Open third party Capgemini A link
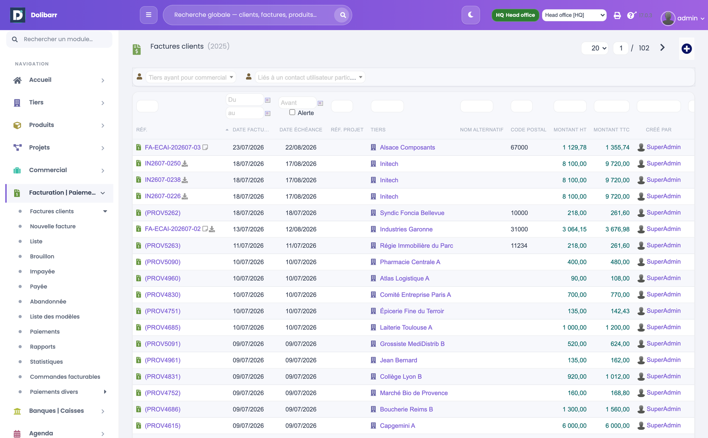The width and height of the screenshot is (708, 438). (397, 426)
